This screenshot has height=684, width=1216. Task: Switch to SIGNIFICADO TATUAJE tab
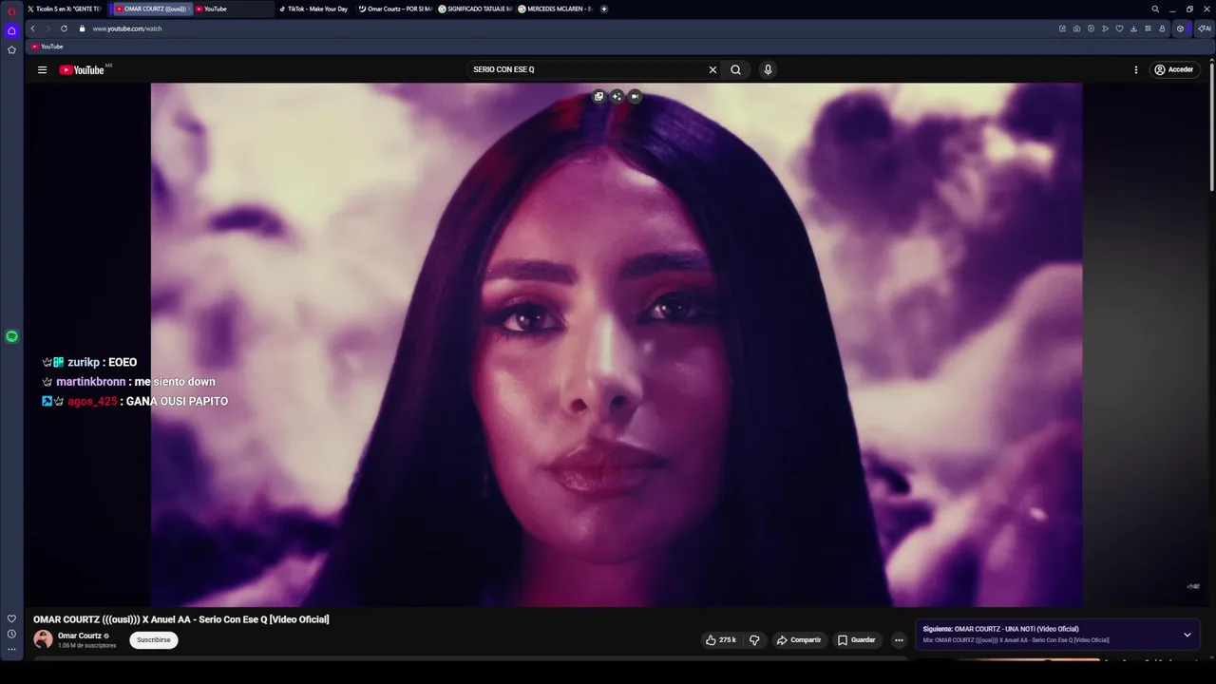(x=475, y=9)
